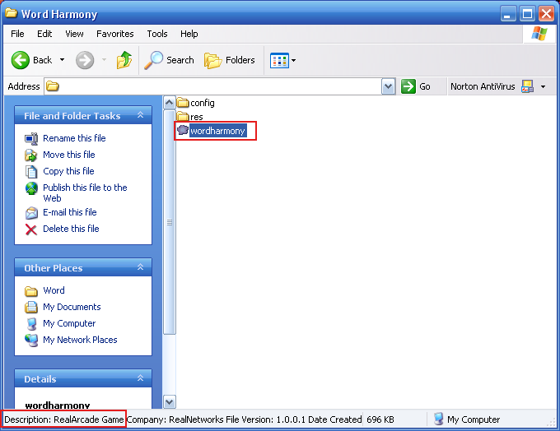The height and width of the screenshot is (431, 560).
Task: Click the Windows flag logo
Action: point(539,34)
